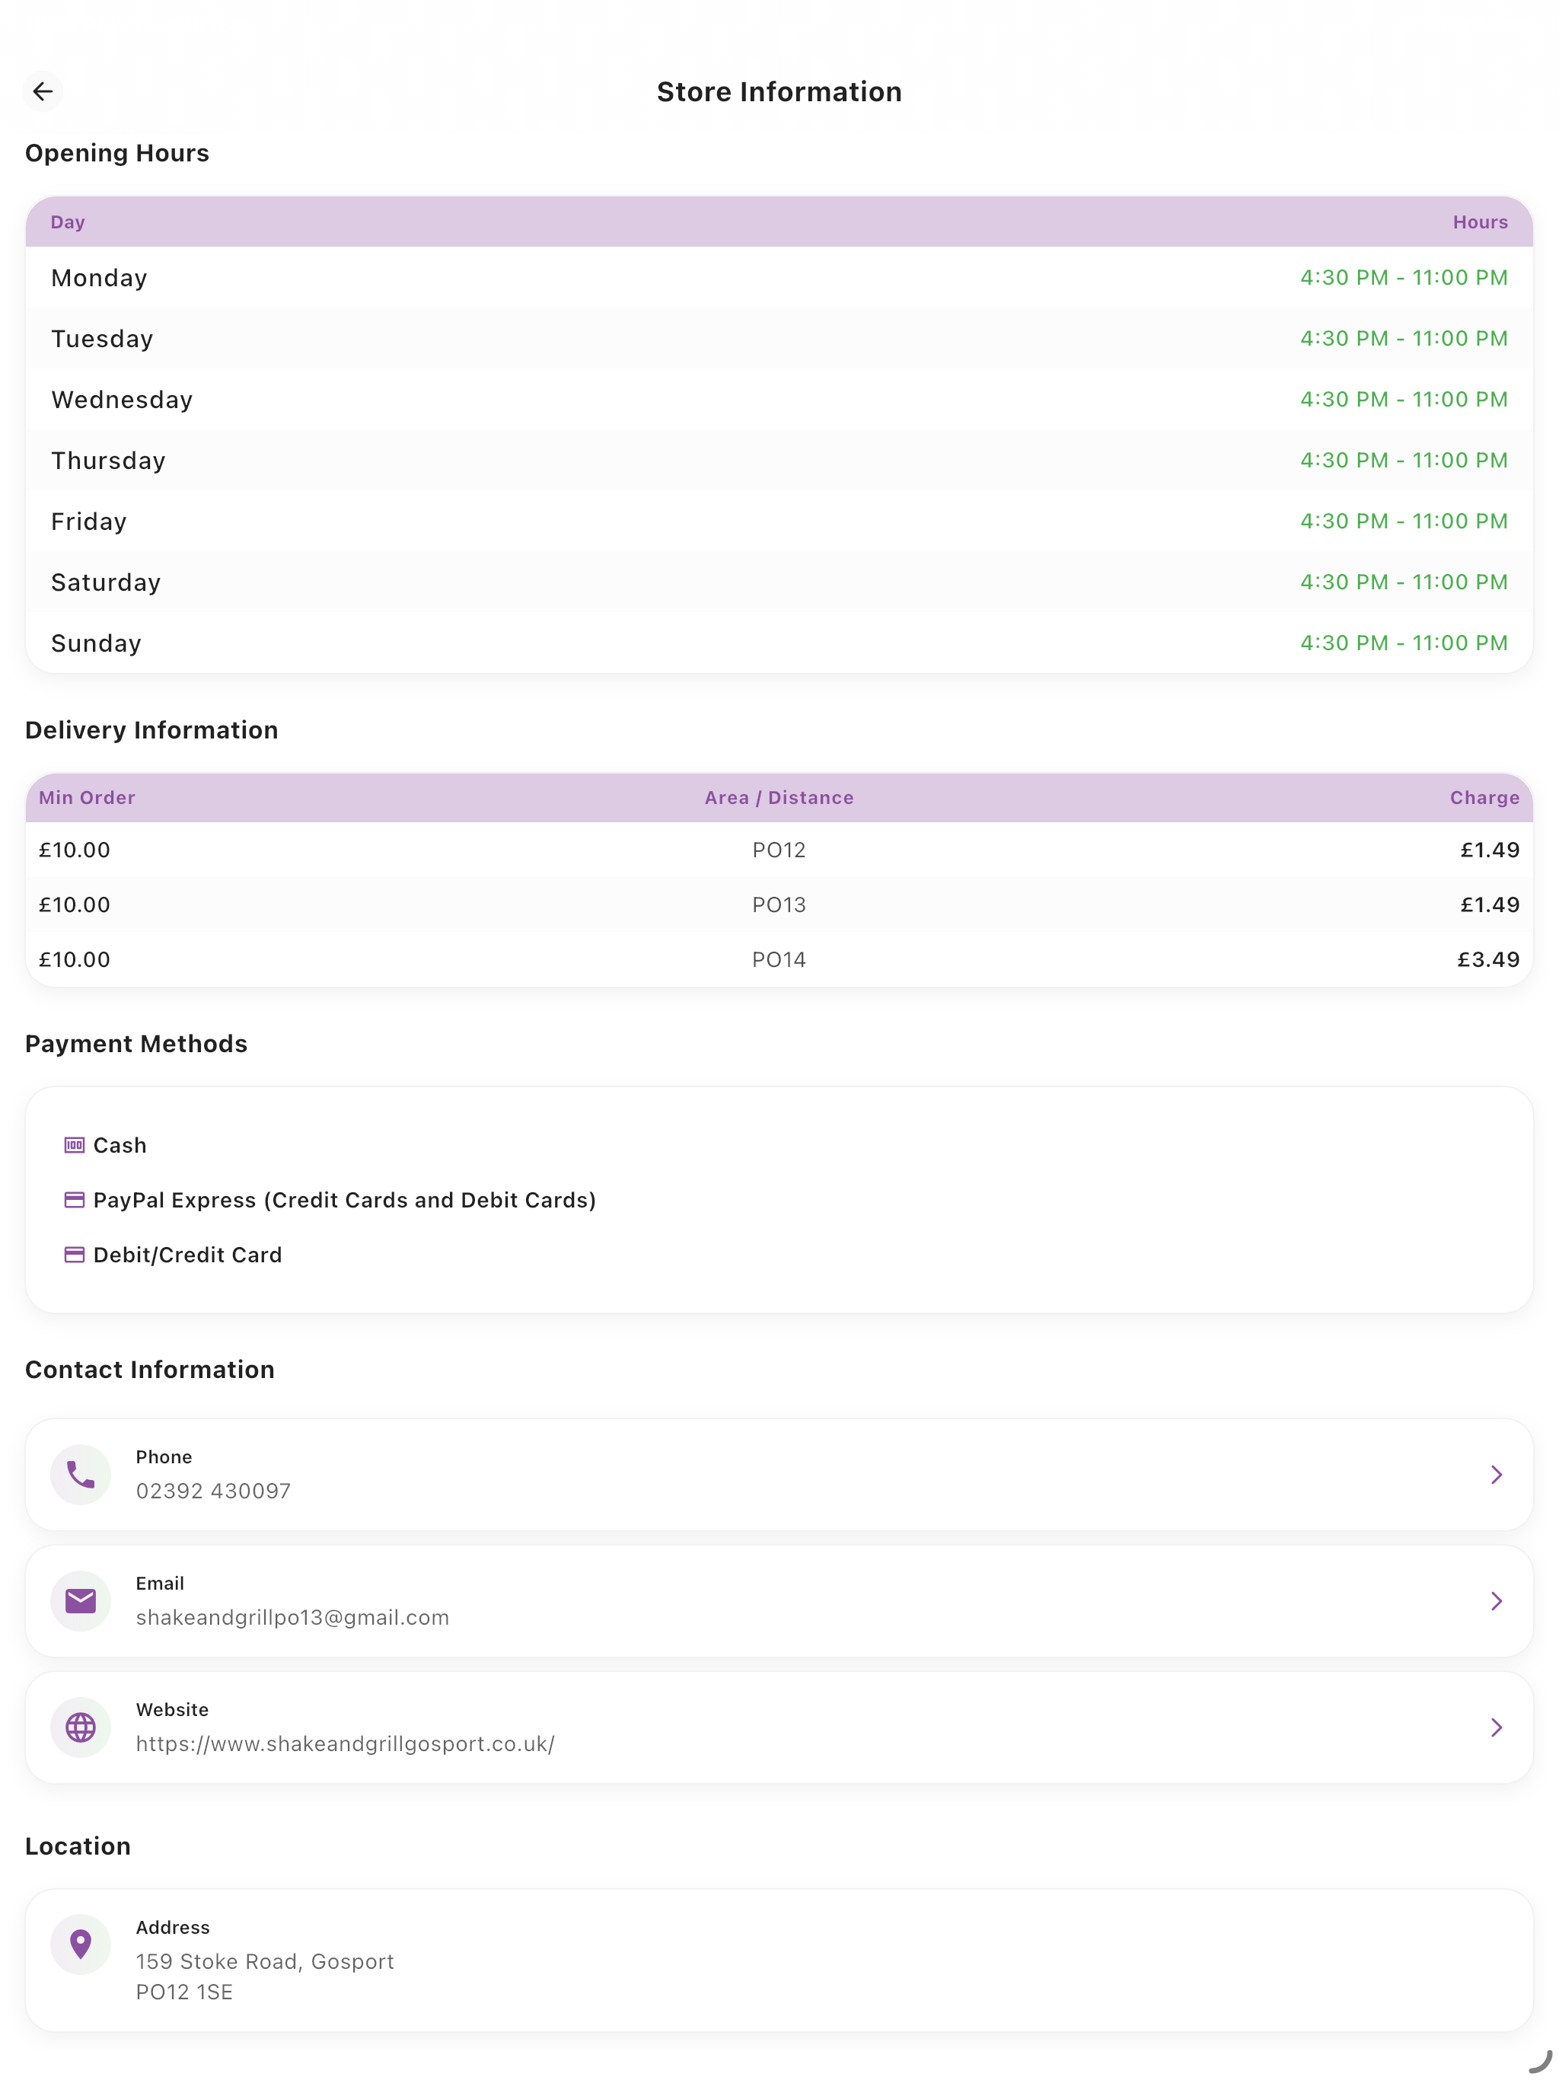Image resolution: width=1559 pixels, height=2080 pixels.
Task: Tap the website globe icon
Action: tap(81, 1727)
